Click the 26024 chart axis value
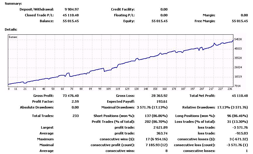 click(238, 67)
